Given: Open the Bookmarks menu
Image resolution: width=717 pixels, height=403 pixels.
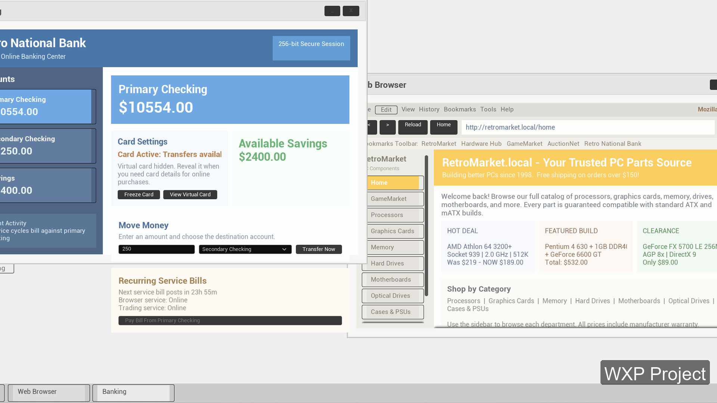Looking at the screenshot, I should [460, 109].
